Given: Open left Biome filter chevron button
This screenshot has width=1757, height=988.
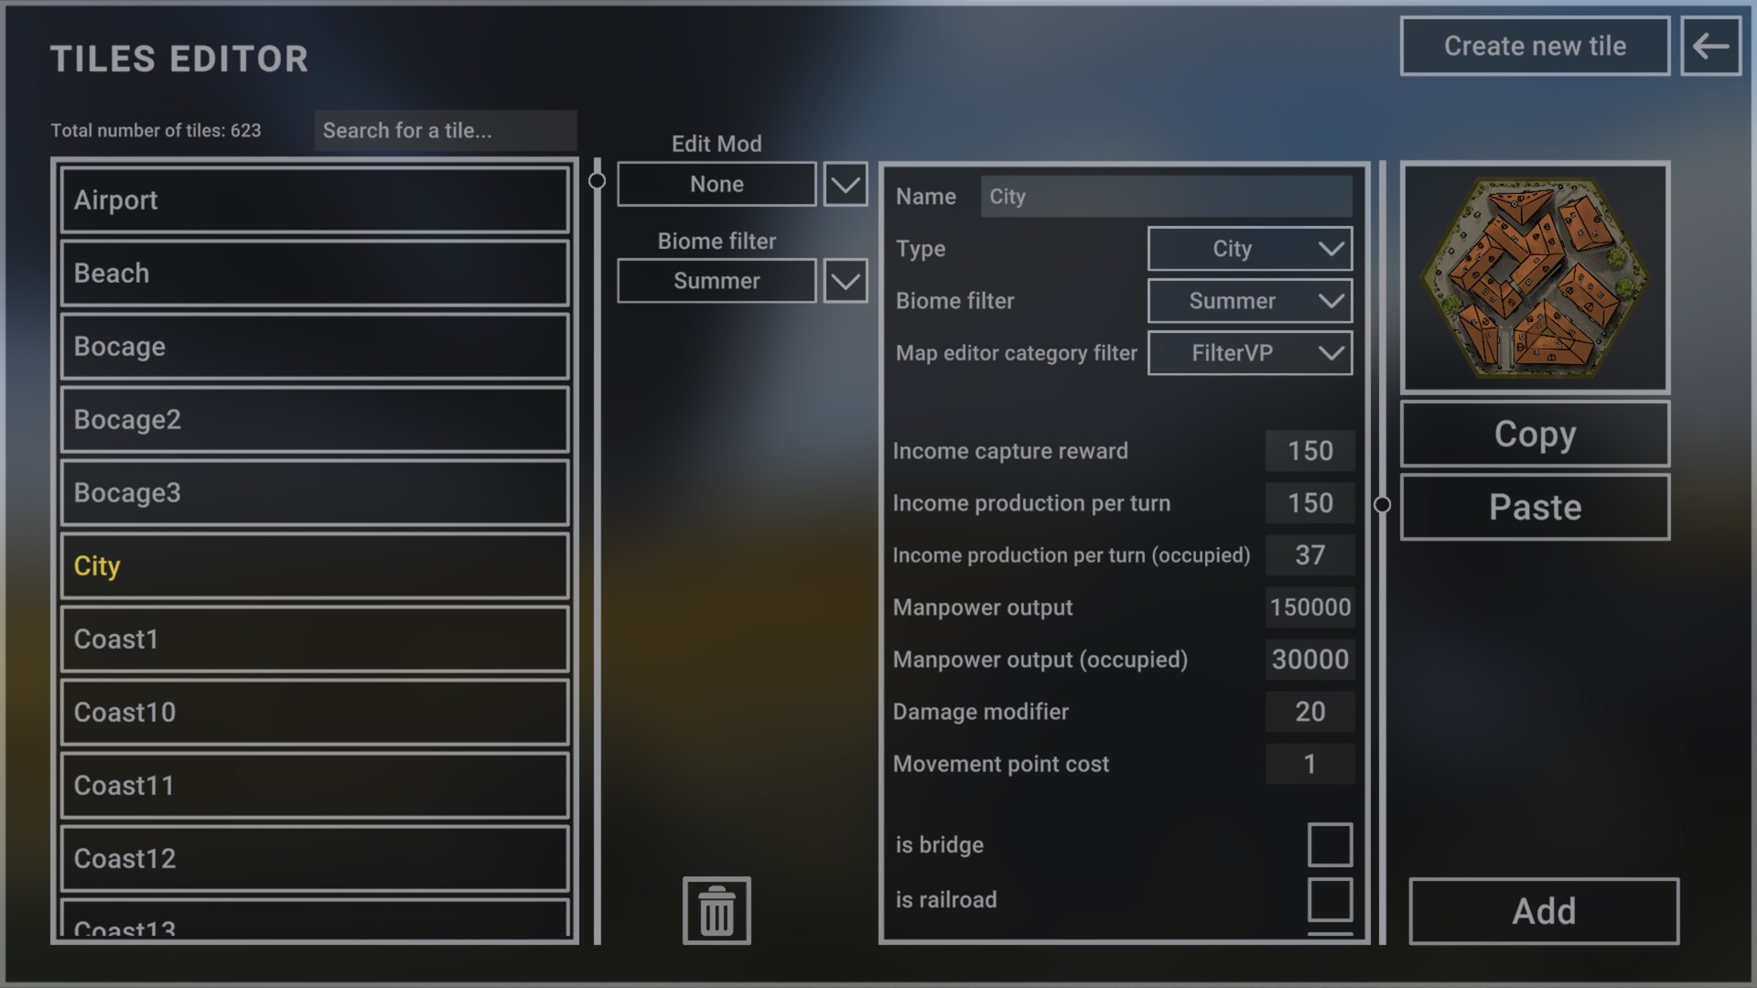Looking at the screenshot, I should click(x=845, y=281).
